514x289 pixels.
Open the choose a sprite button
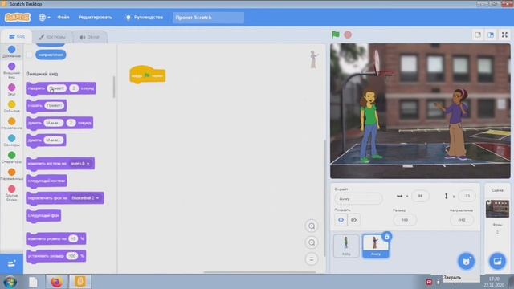coord(466,261)
